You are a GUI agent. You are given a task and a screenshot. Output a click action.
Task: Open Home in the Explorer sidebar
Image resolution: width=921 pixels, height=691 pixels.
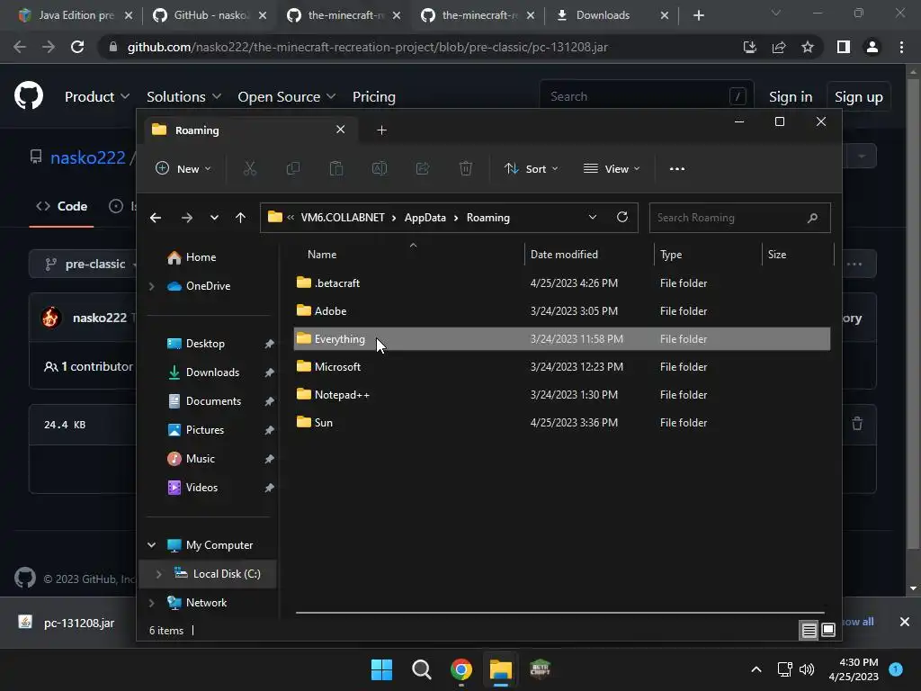(201, 257)
